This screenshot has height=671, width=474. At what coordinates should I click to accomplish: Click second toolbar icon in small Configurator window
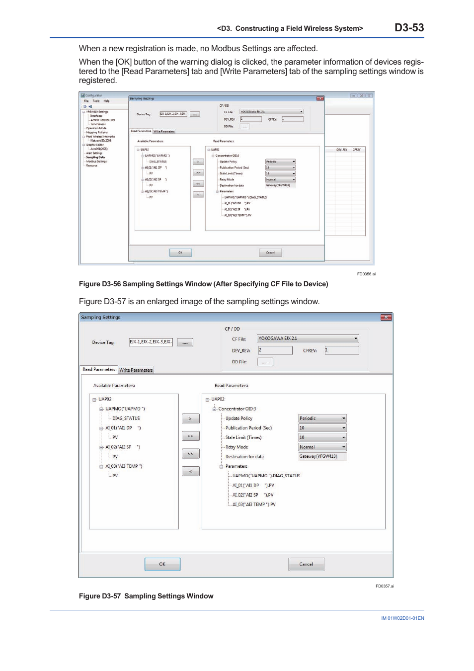coord(90,106)
